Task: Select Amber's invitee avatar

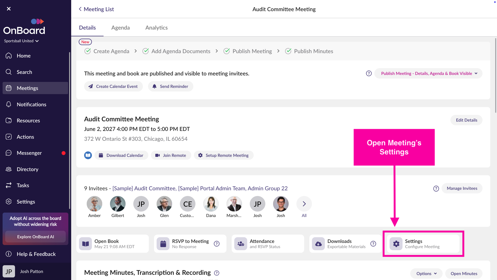Action: [94, 204]
